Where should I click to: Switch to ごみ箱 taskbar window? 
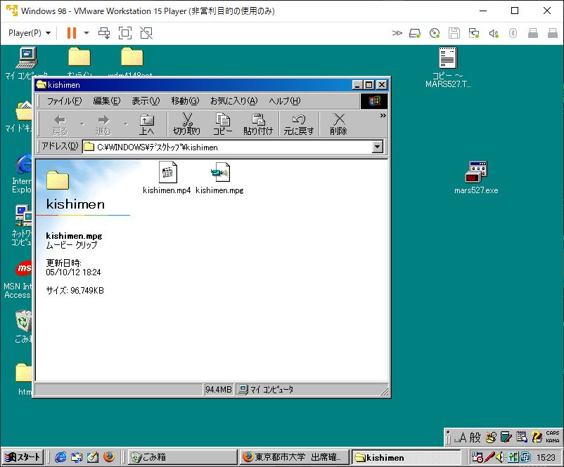(182, 457)
